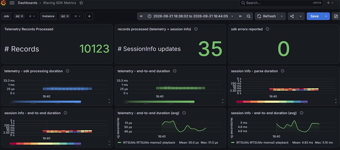Zoom out the time range
The width and height of the screenshot is (340, 150).
pyautogui.click(x=248, y=16)
